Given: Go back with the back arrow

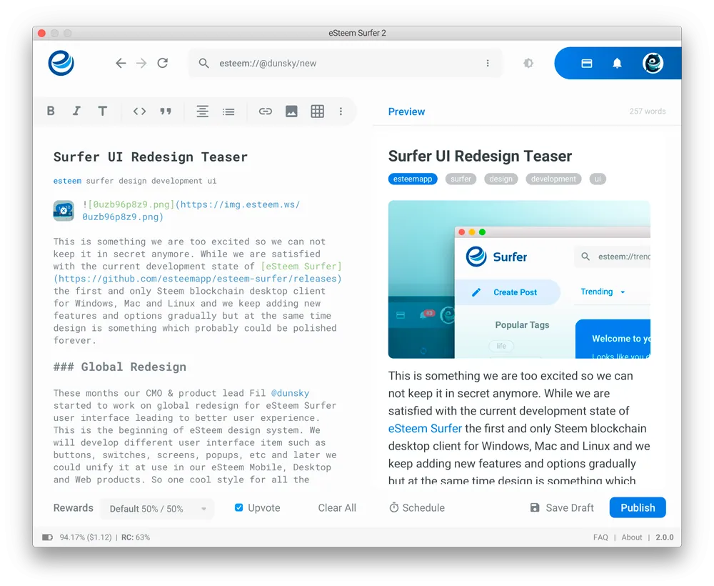Looking at the screenshot, I should click(x=120, y=63).
